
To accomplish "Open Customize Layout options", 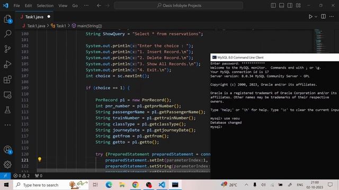I will [298, 6].
